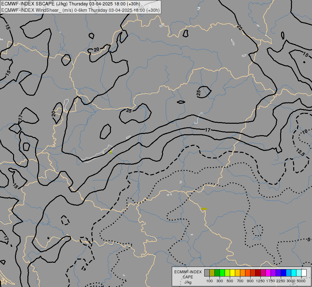Click the SBCAPE title line at top
312x287 pixels.
click(x=71, y=4)
